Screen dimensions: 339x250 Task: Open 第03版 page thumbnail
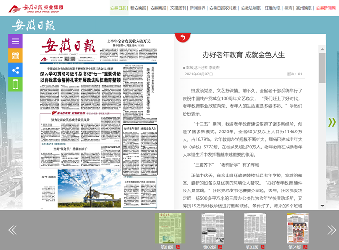[255, 228]
